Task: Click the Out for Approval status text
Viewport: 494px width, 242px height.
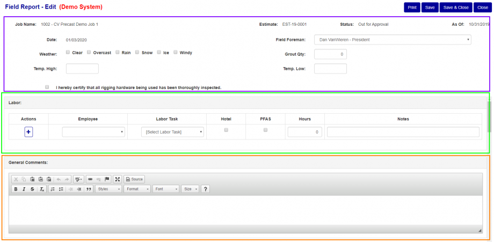Action: pyautogui.click(x=373, y=24)
